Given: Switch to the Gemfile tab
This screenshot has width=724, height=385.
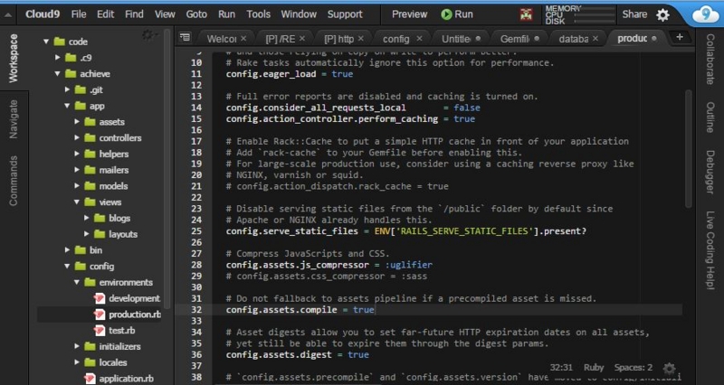Looking at the screenshot, I should (515, 39).
